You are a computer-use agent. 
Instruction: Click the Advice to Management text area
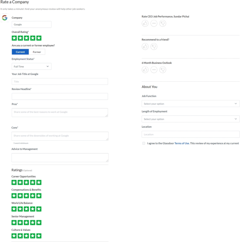60,158
